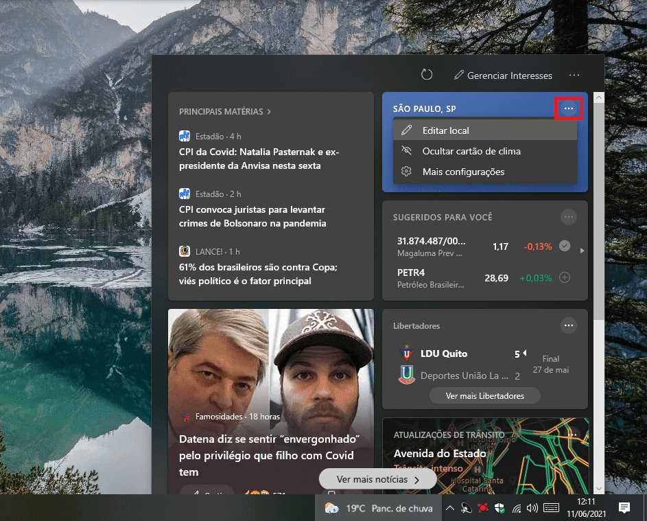Image resolution: width=647 pixels, height=521 pixels.
Task: Read the CPI convoca juristas article
Action: tap(252, 216)
